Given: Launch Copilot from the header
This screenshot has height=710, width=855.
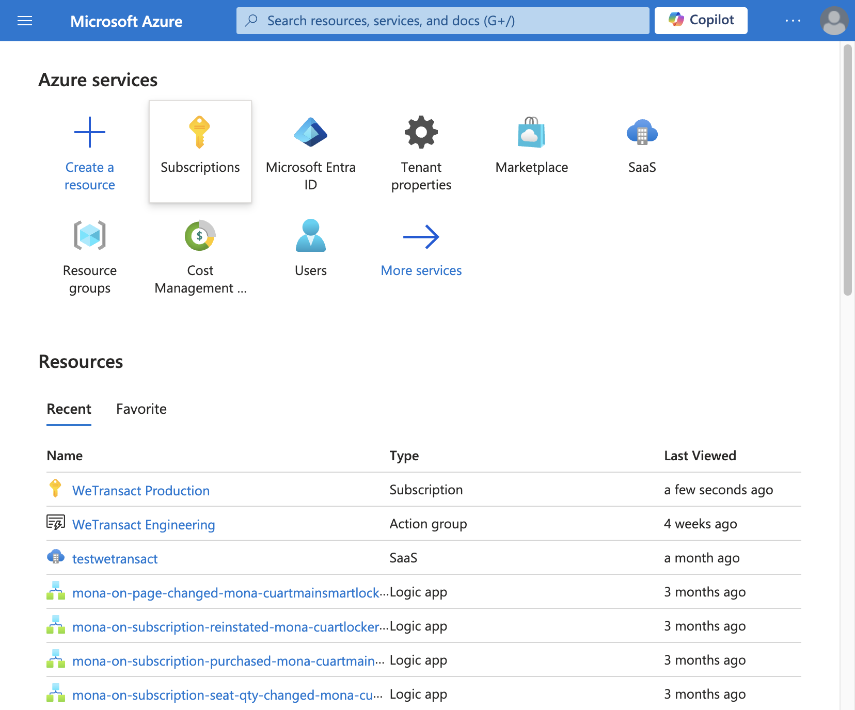Looking at the screenshot, I should pos(701,21).
